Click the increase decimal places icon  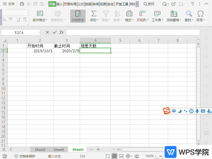[18, 20]
